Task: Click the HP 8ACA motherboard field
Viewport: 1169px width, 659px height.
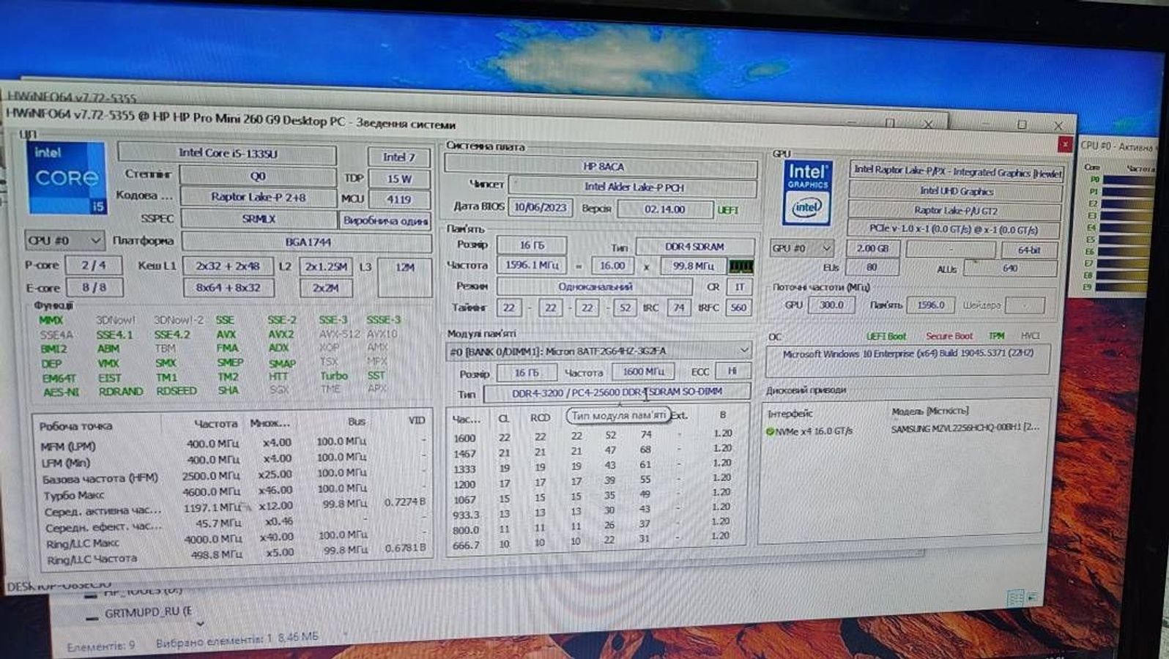Action: [x=601, y=167]
